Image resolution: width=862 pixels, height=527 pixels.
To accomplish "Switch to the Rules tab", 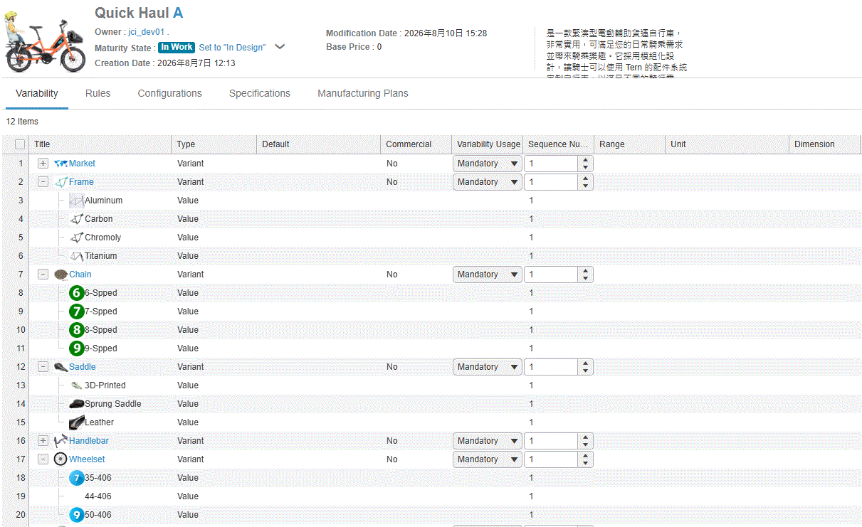I will point(98,93).
